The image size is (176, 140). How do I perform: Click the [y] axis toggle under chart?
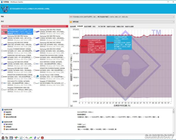click(71, 105)
